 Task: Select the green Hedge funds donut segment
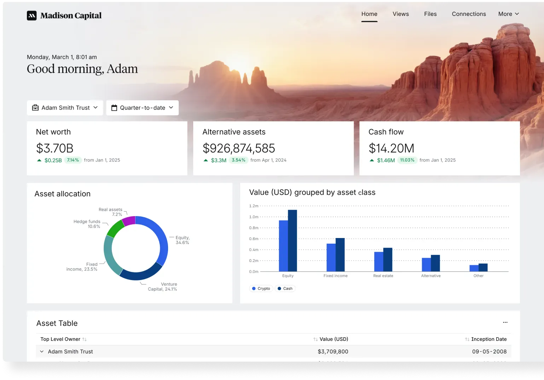pyautogui.click(x=115, y=229)
